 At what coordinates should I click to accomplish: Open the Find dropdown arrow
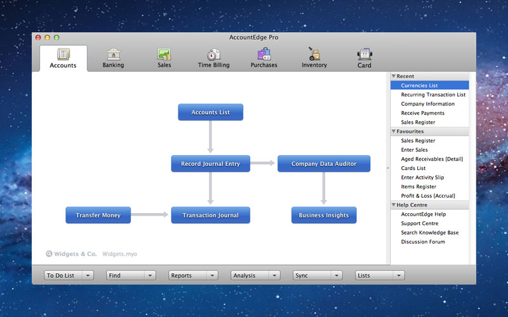150,276
